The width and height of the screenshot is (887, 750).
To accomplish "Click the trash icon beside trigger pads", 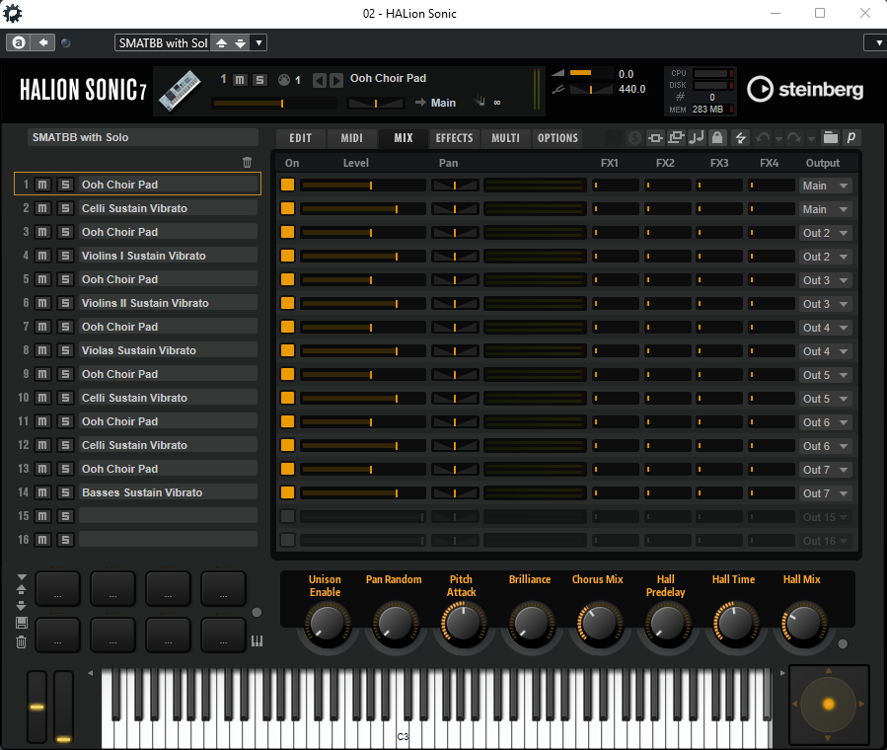I will coord(21,642).
